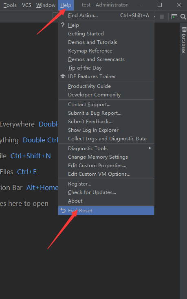Click the stop square toolbar icon
Image resolution: width=187 pixels, height=299 pixels.
pos(162,17)
